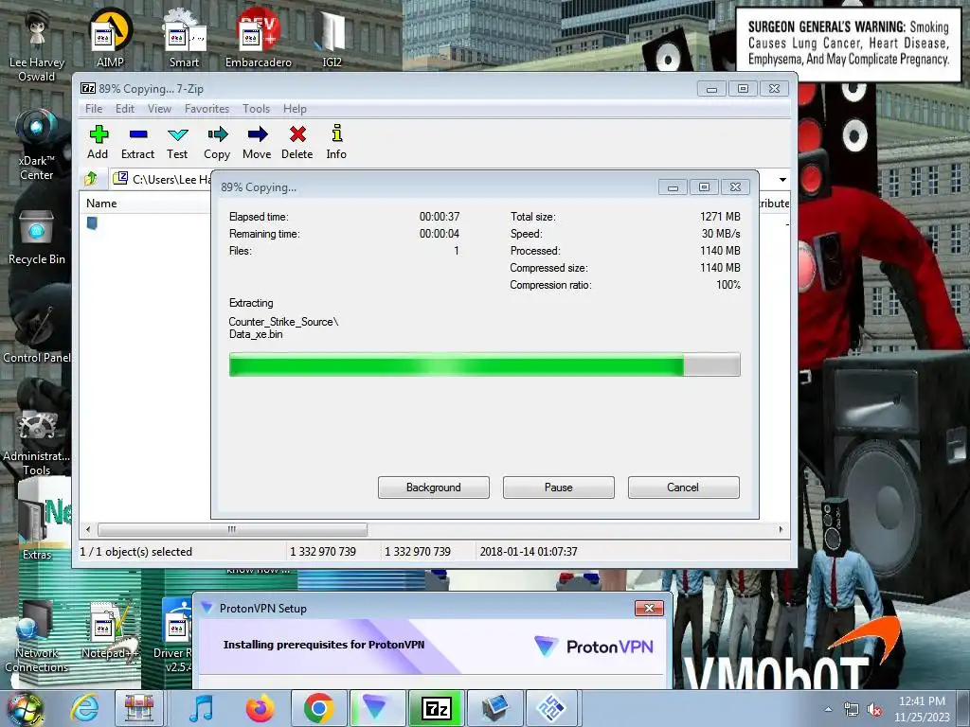Click the Delete toolbar icon
This screenshot has width=970, height=727.
point(296,142)
